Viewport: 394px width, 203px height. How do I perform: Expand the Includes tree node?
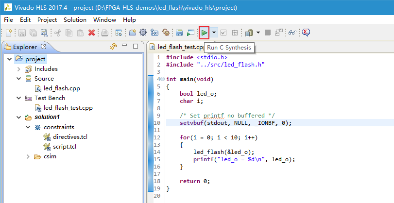point(19,69)
